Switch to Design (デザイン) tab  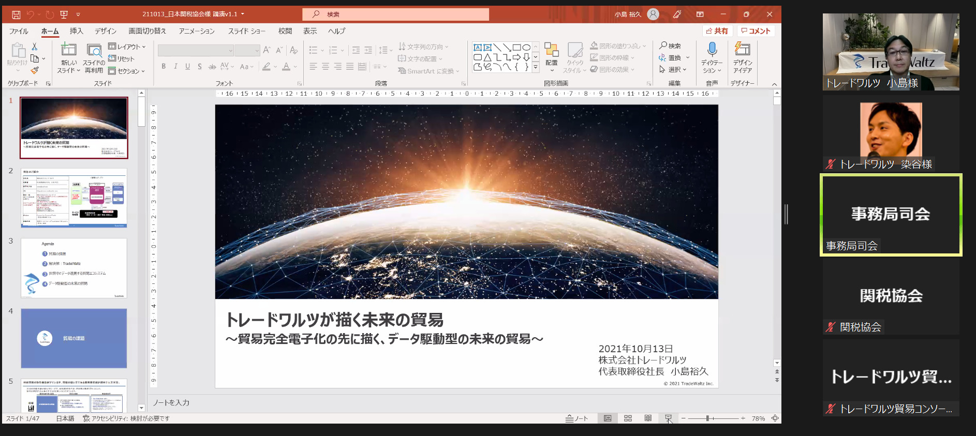(x=105, y=31)
